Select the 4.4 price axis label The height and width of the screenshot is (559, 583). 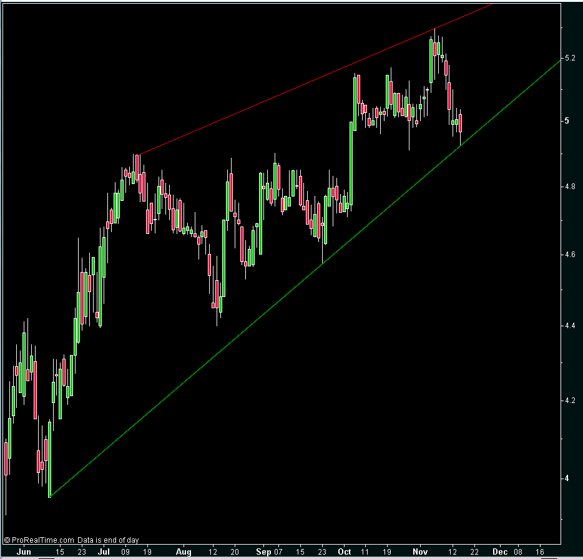(x=570, y=326)
